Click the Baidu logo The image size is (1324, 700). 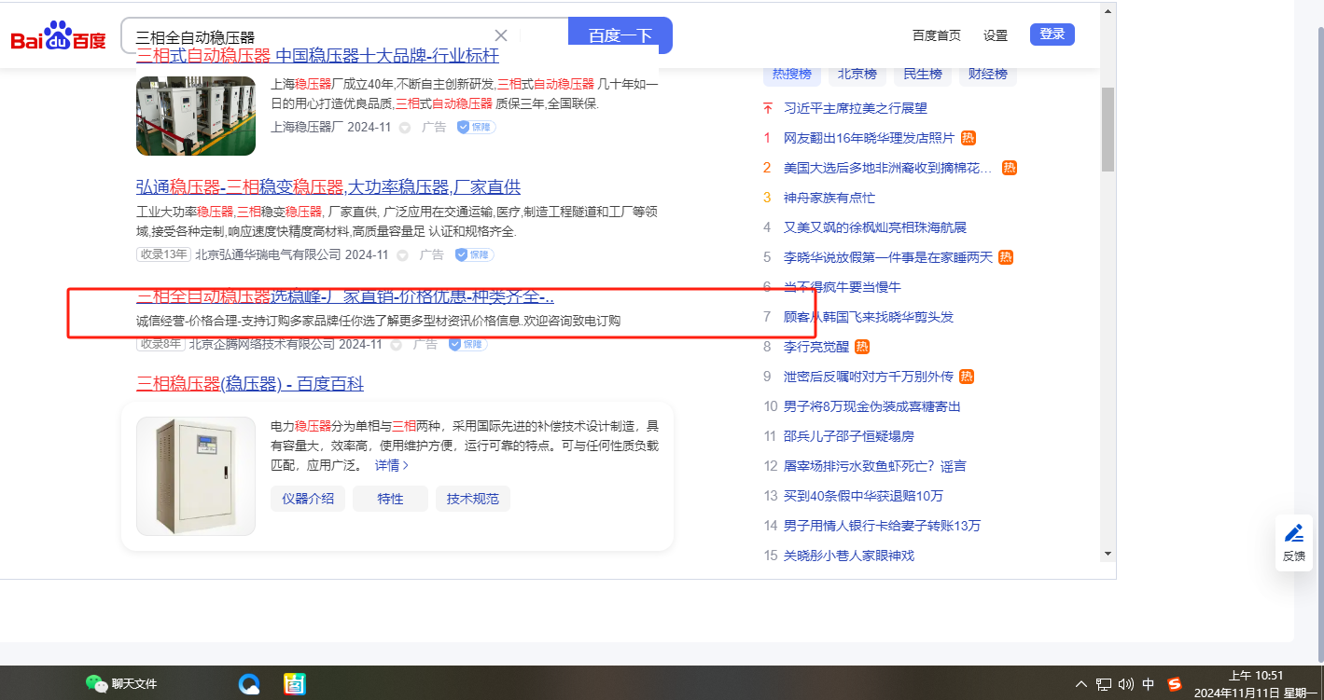58,37
